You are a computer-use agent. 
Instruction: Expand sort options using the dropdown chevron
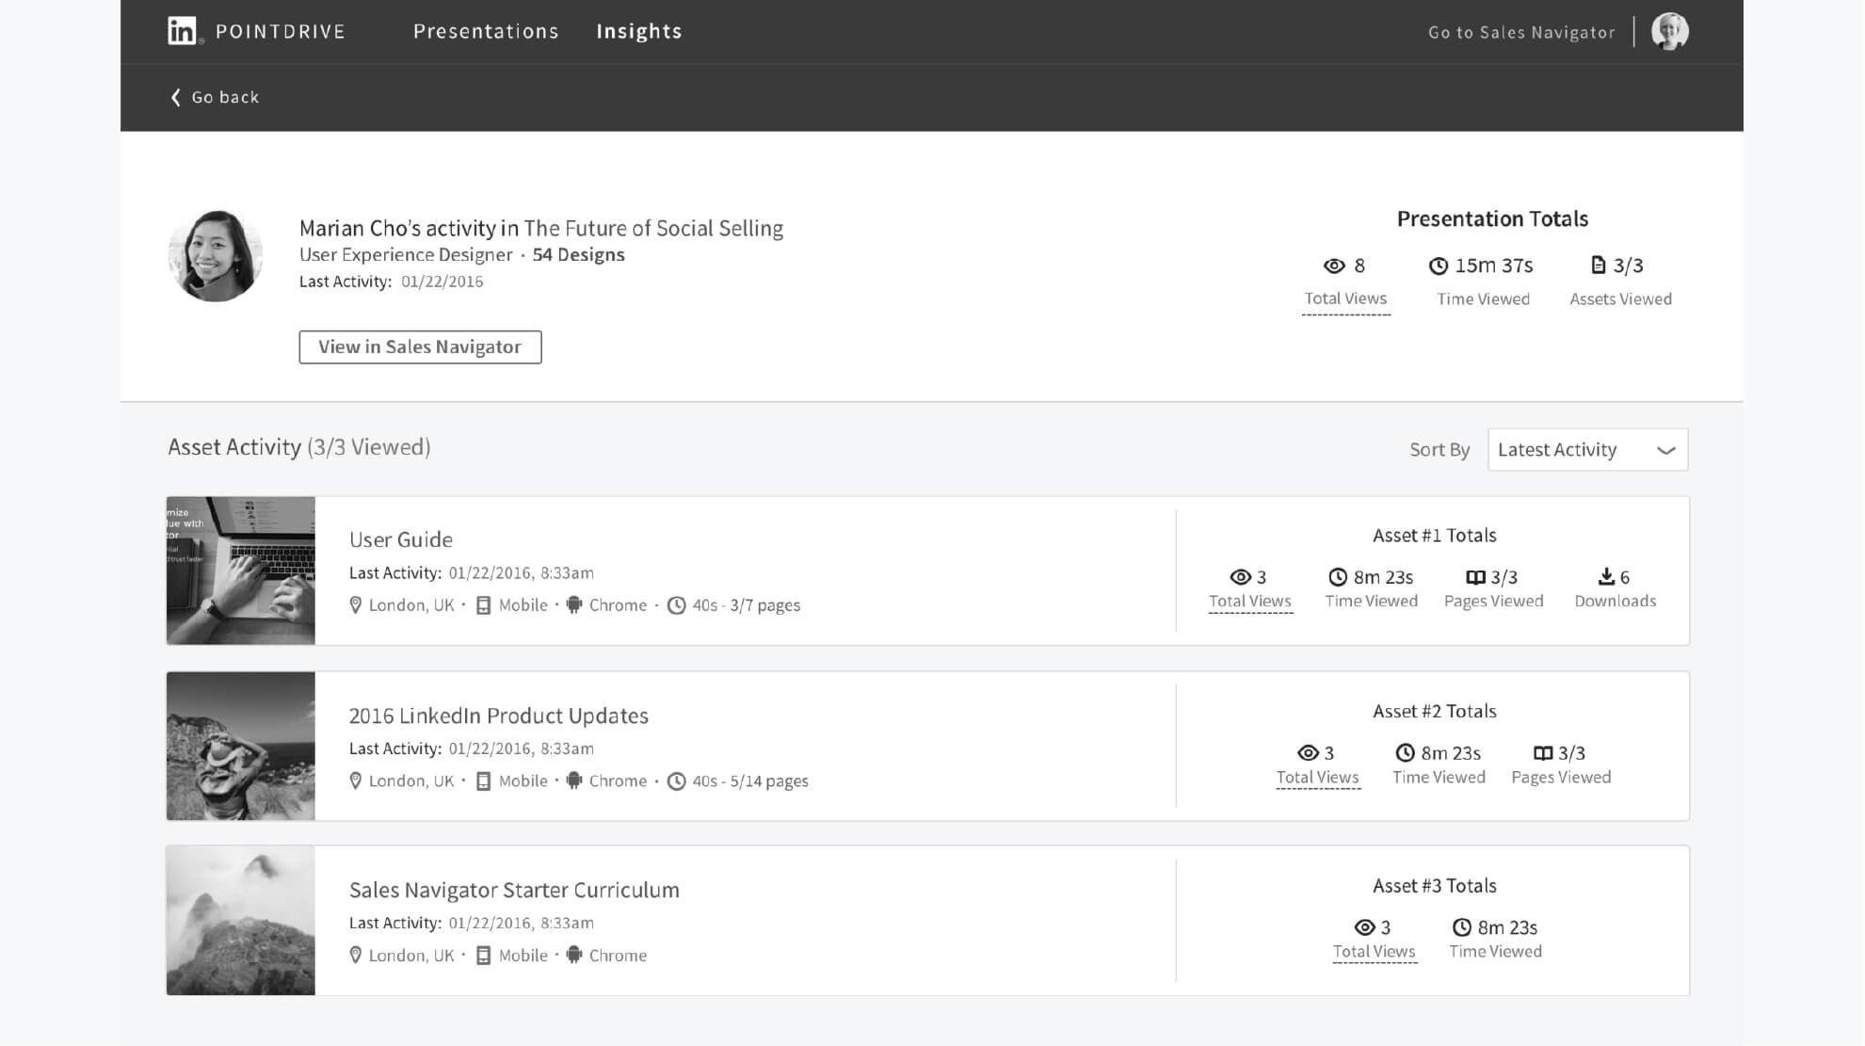coord(1665,450)
